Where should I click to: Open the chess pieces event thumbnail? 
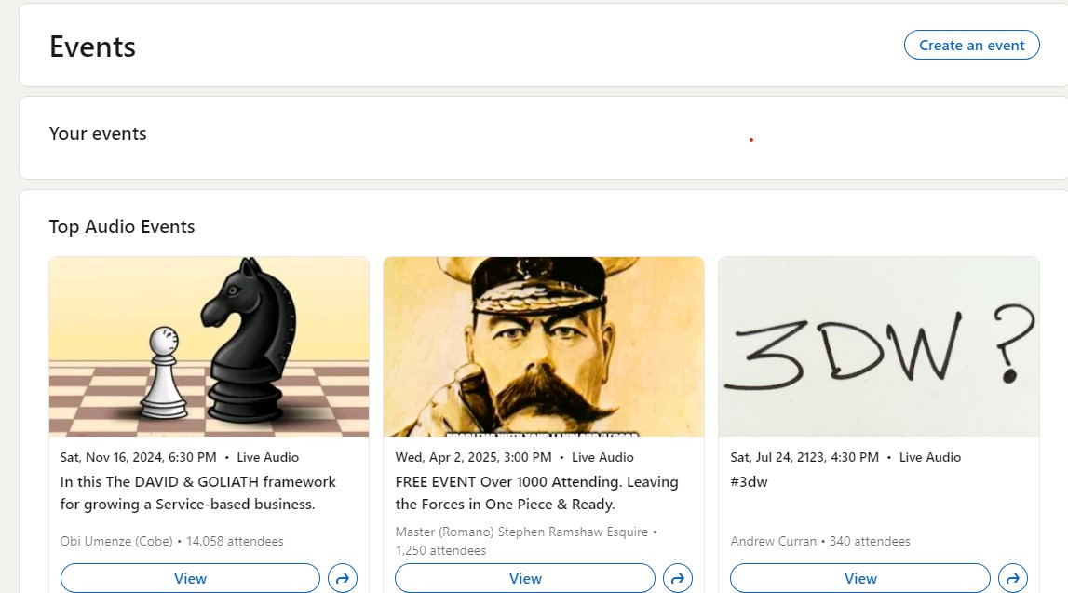click(x=210, y=346)
